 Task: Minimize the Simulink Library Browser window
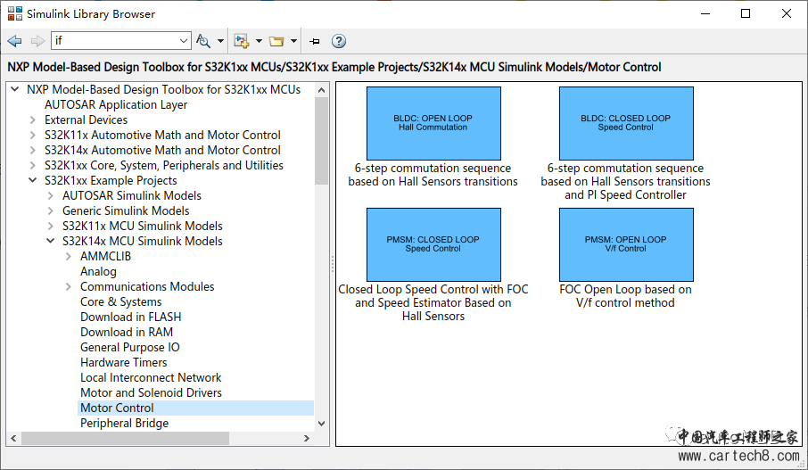point(705,13)
